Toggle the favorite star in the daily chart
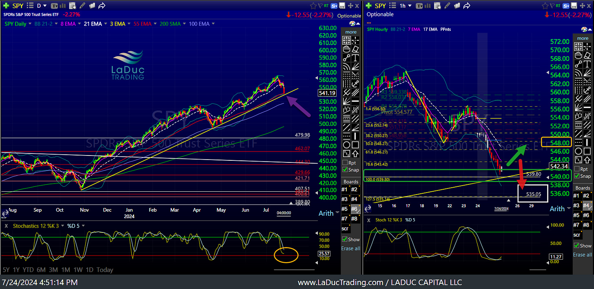This screenshot has height=289, width=594. pos(313,6)
